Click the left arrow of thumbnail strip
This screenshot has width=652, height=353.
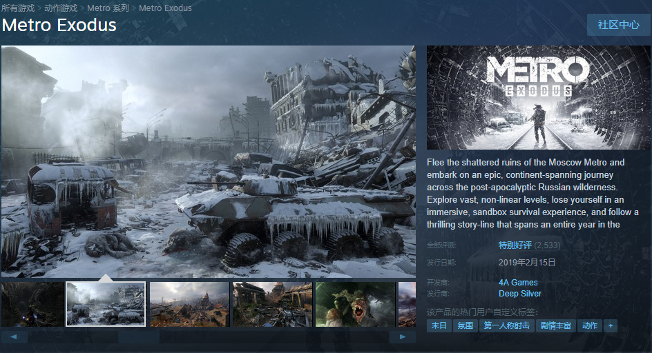click(14, 337)
